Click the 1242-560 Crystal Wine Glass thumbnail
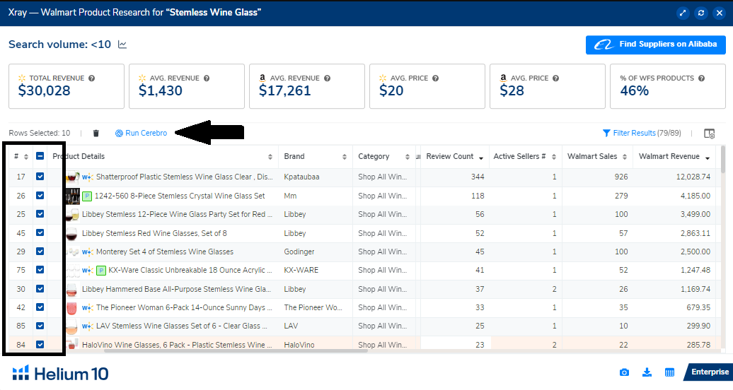 [x=72, y=196]
